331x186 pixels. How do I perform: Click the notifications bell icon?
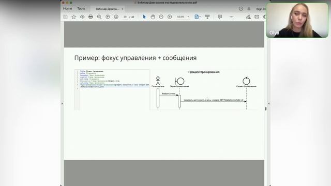pyautogui.click(x=249, y=9)
